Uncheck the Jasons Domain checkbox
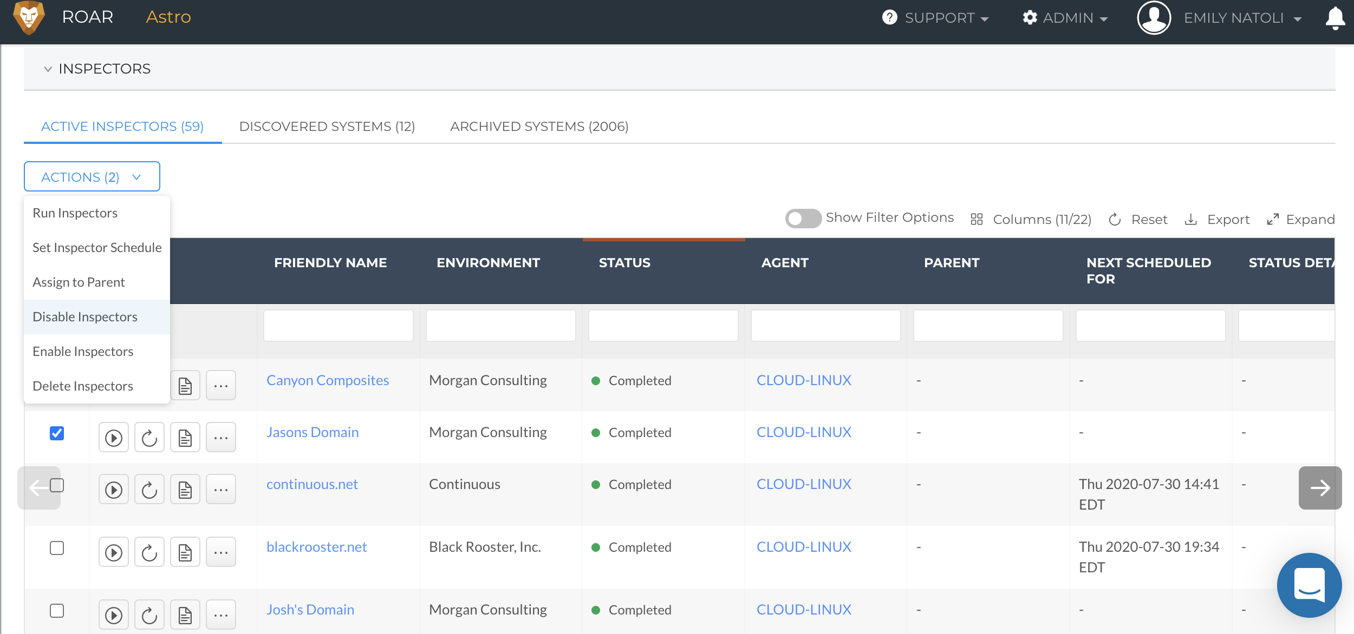This screenshot has height=634, width=1354. (57, 433)
